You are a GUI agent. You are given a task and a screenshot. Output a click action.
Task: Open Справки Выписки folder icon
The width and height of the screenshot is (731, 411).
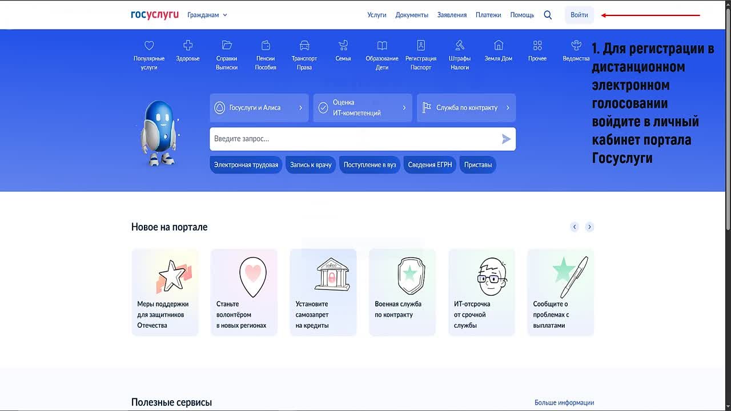pos(227,45)
